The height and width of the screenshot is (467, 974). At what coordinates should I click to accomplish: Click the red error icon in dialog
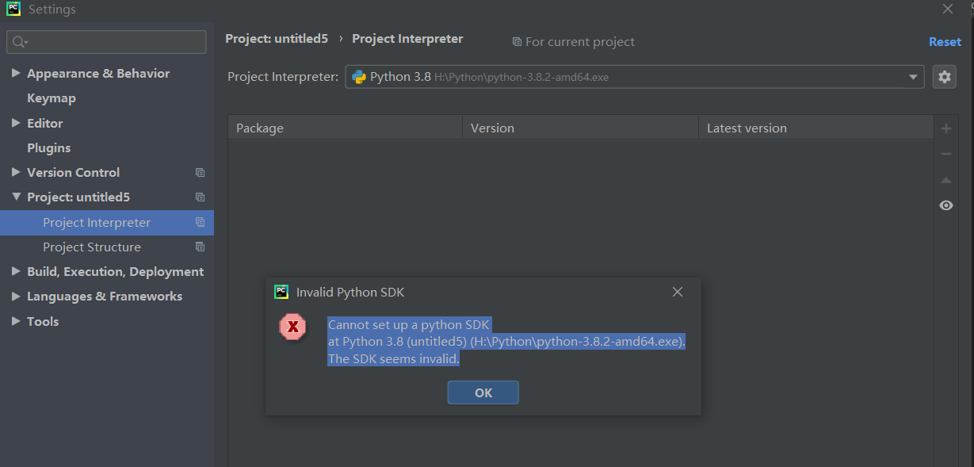pos(292,326)
